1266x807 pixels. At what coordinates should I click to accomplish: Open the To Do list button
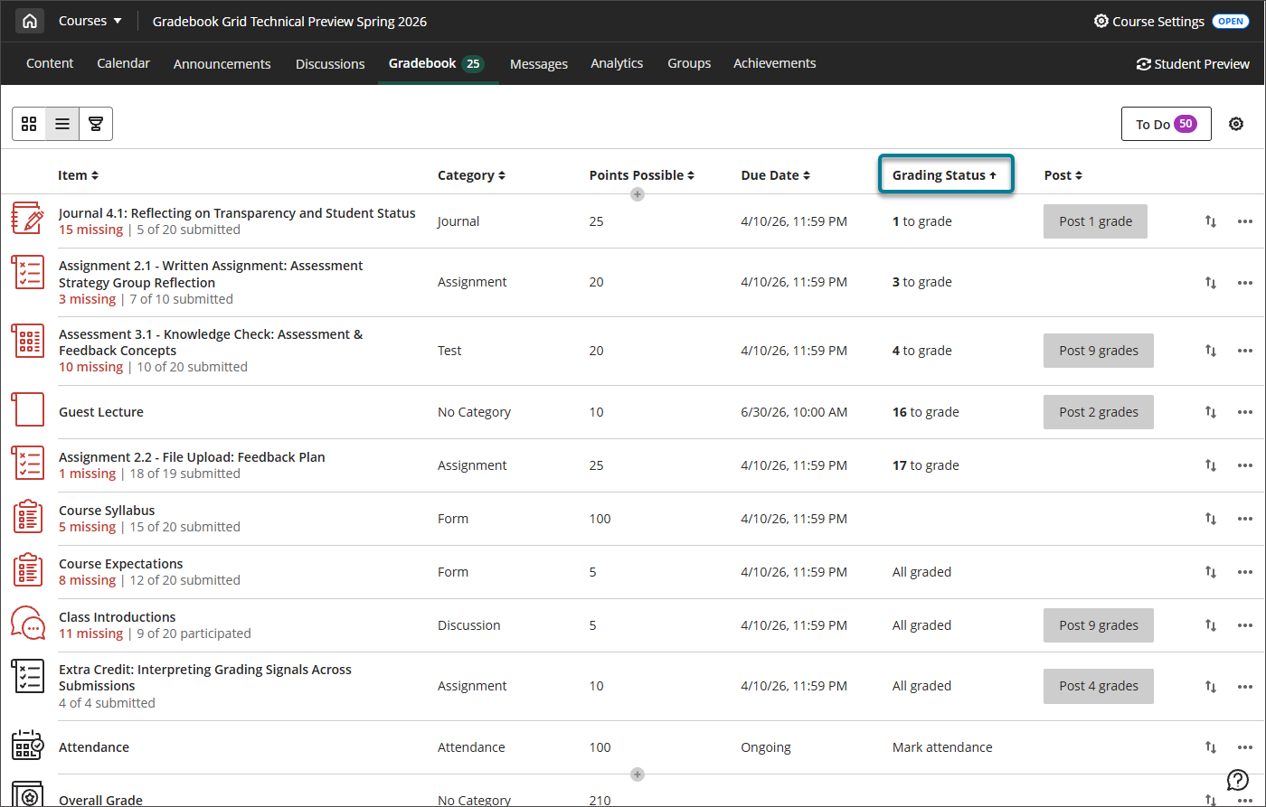(1166, 125)
